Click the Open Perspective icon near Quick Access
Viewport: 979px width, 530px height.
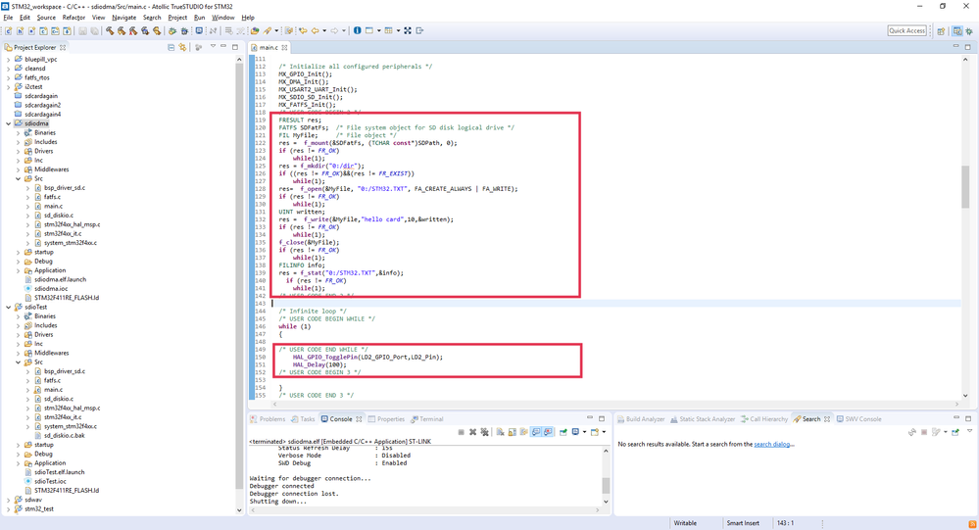pos(941,30)
